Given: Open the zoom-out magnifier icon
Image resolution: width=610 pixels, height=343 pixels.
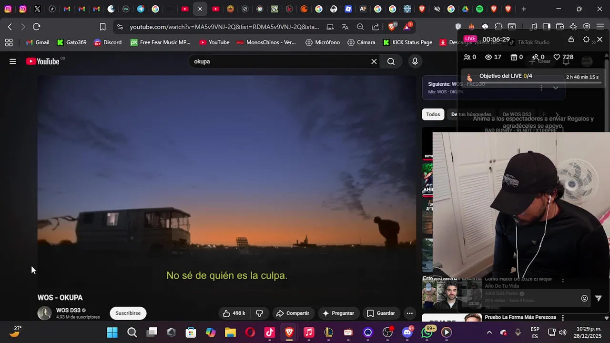Looking at the screenshot, I should coord(360,27).
